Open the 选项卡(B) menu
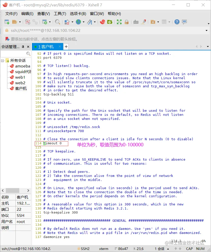The width and height of the screenshot is (211, 252). 78,14
